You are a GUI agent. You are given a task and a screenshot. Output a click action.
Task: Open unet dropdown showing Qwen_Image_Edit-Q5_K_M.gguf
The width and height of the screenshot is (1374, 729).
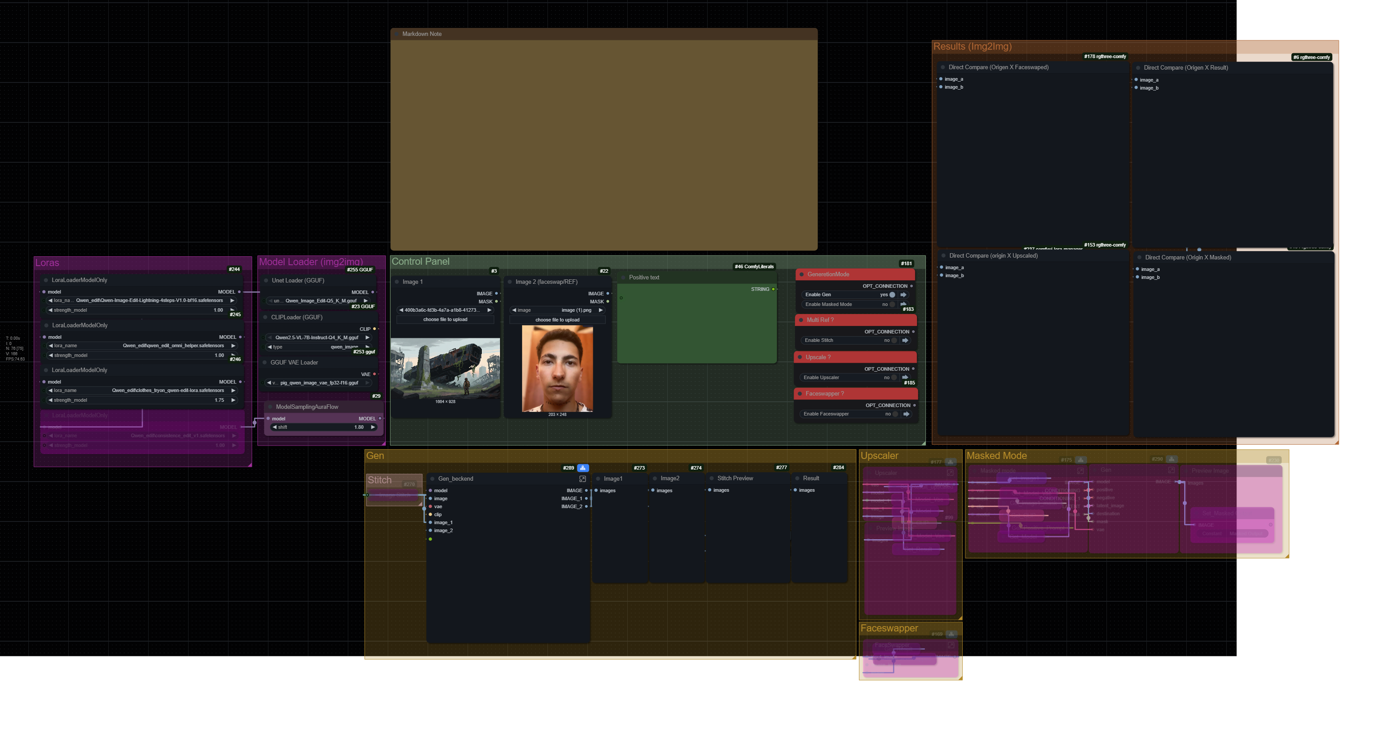point(319,301)
